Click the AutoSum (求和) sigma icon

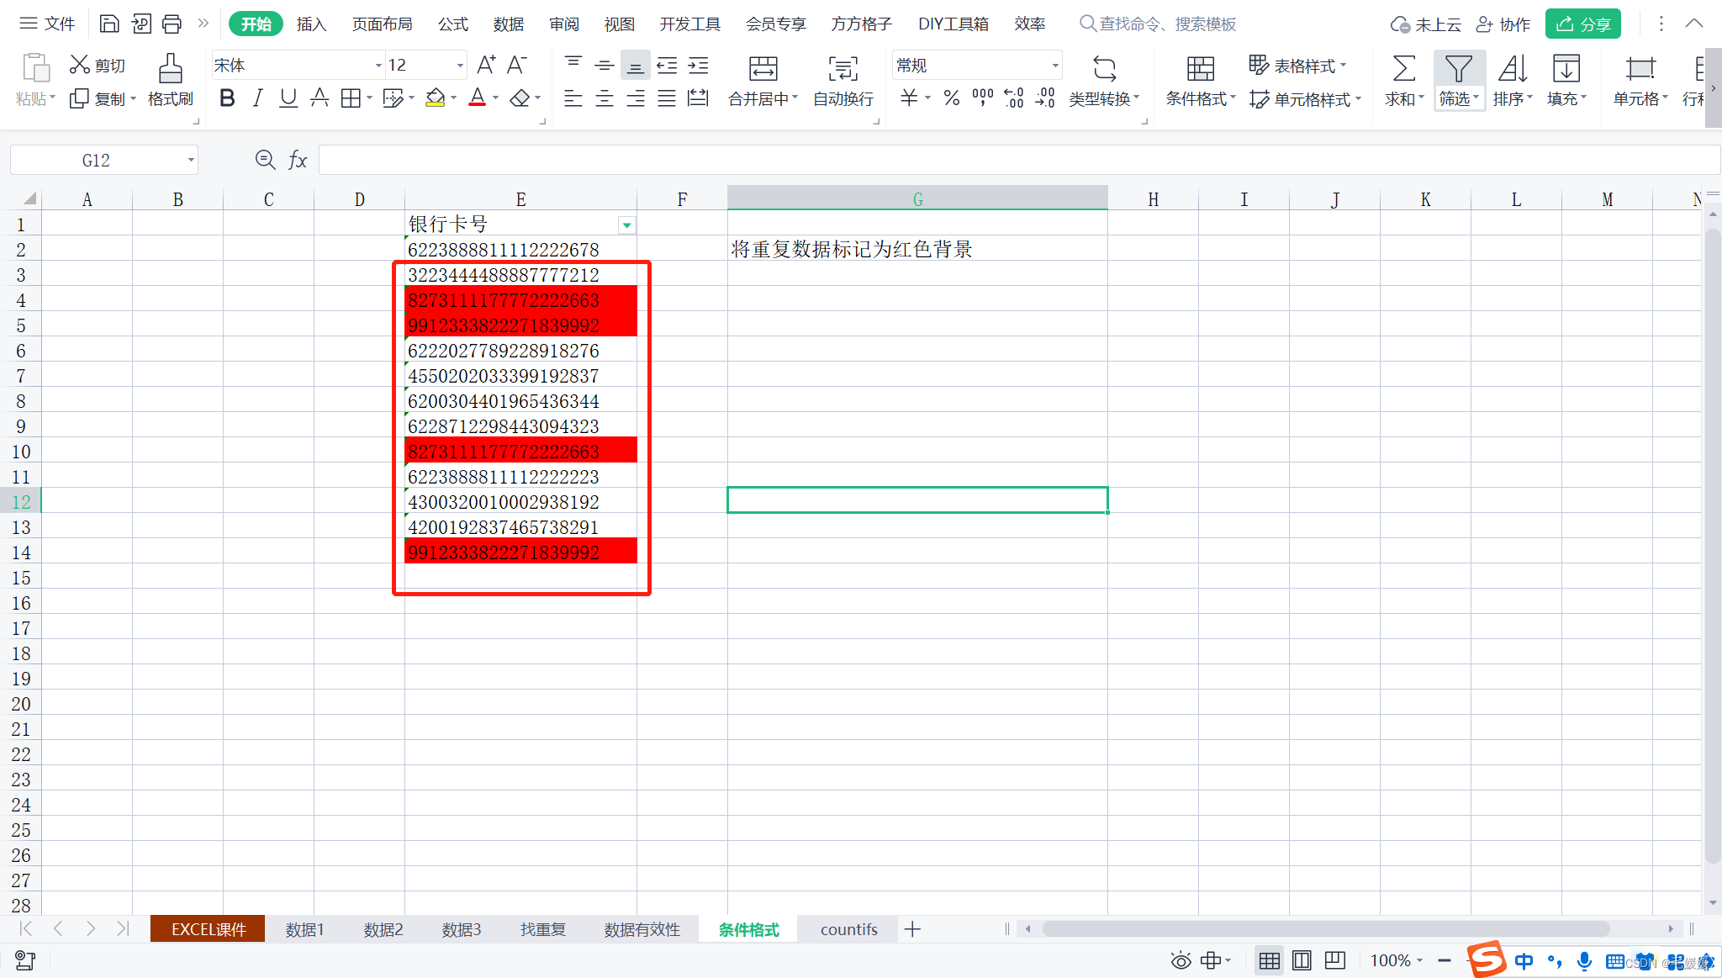[x=1403, y=69]
